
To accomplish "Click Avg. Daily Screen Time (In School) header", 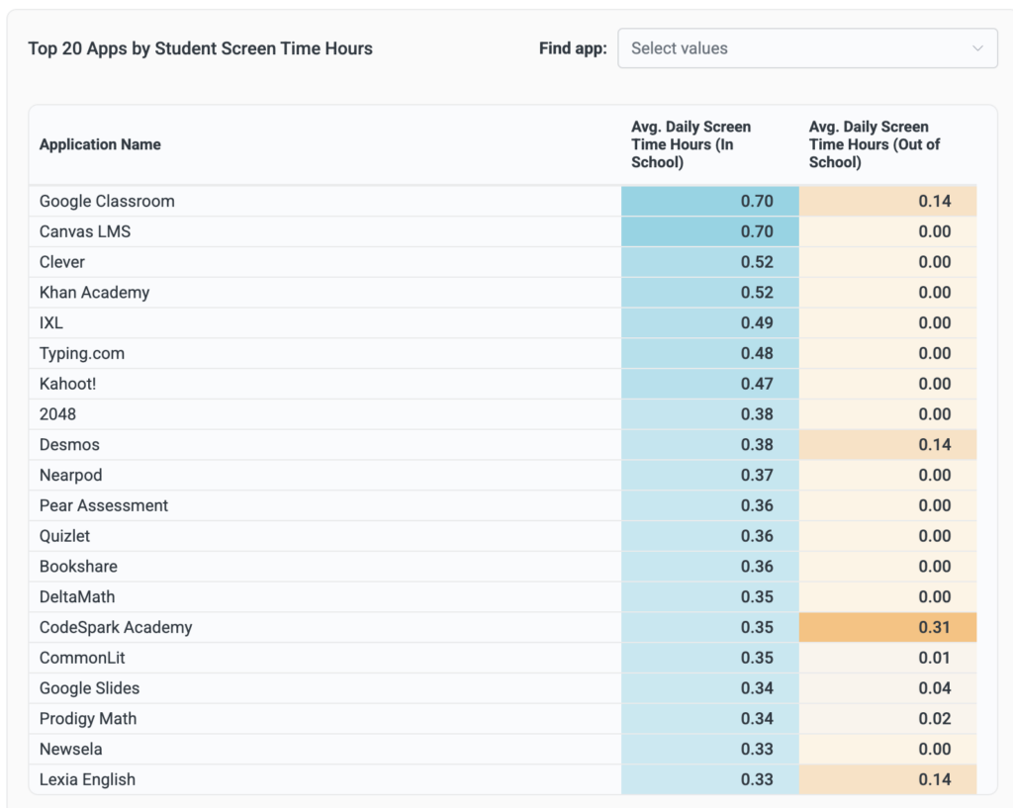I will (691, 144).
